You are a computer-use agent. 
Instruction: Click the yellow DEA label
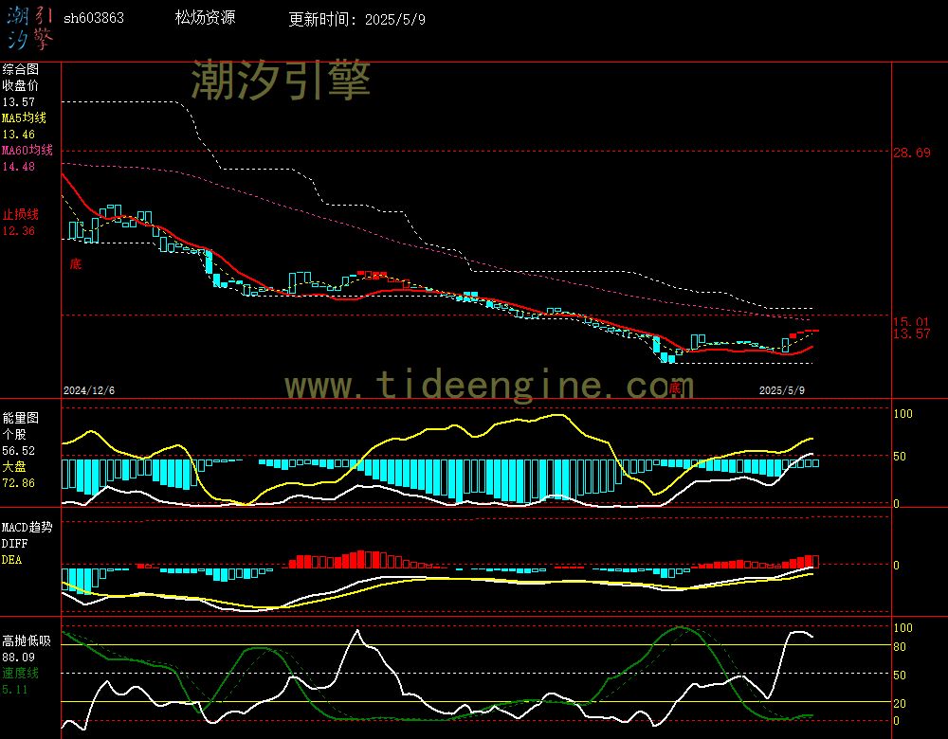click(12, 560)
